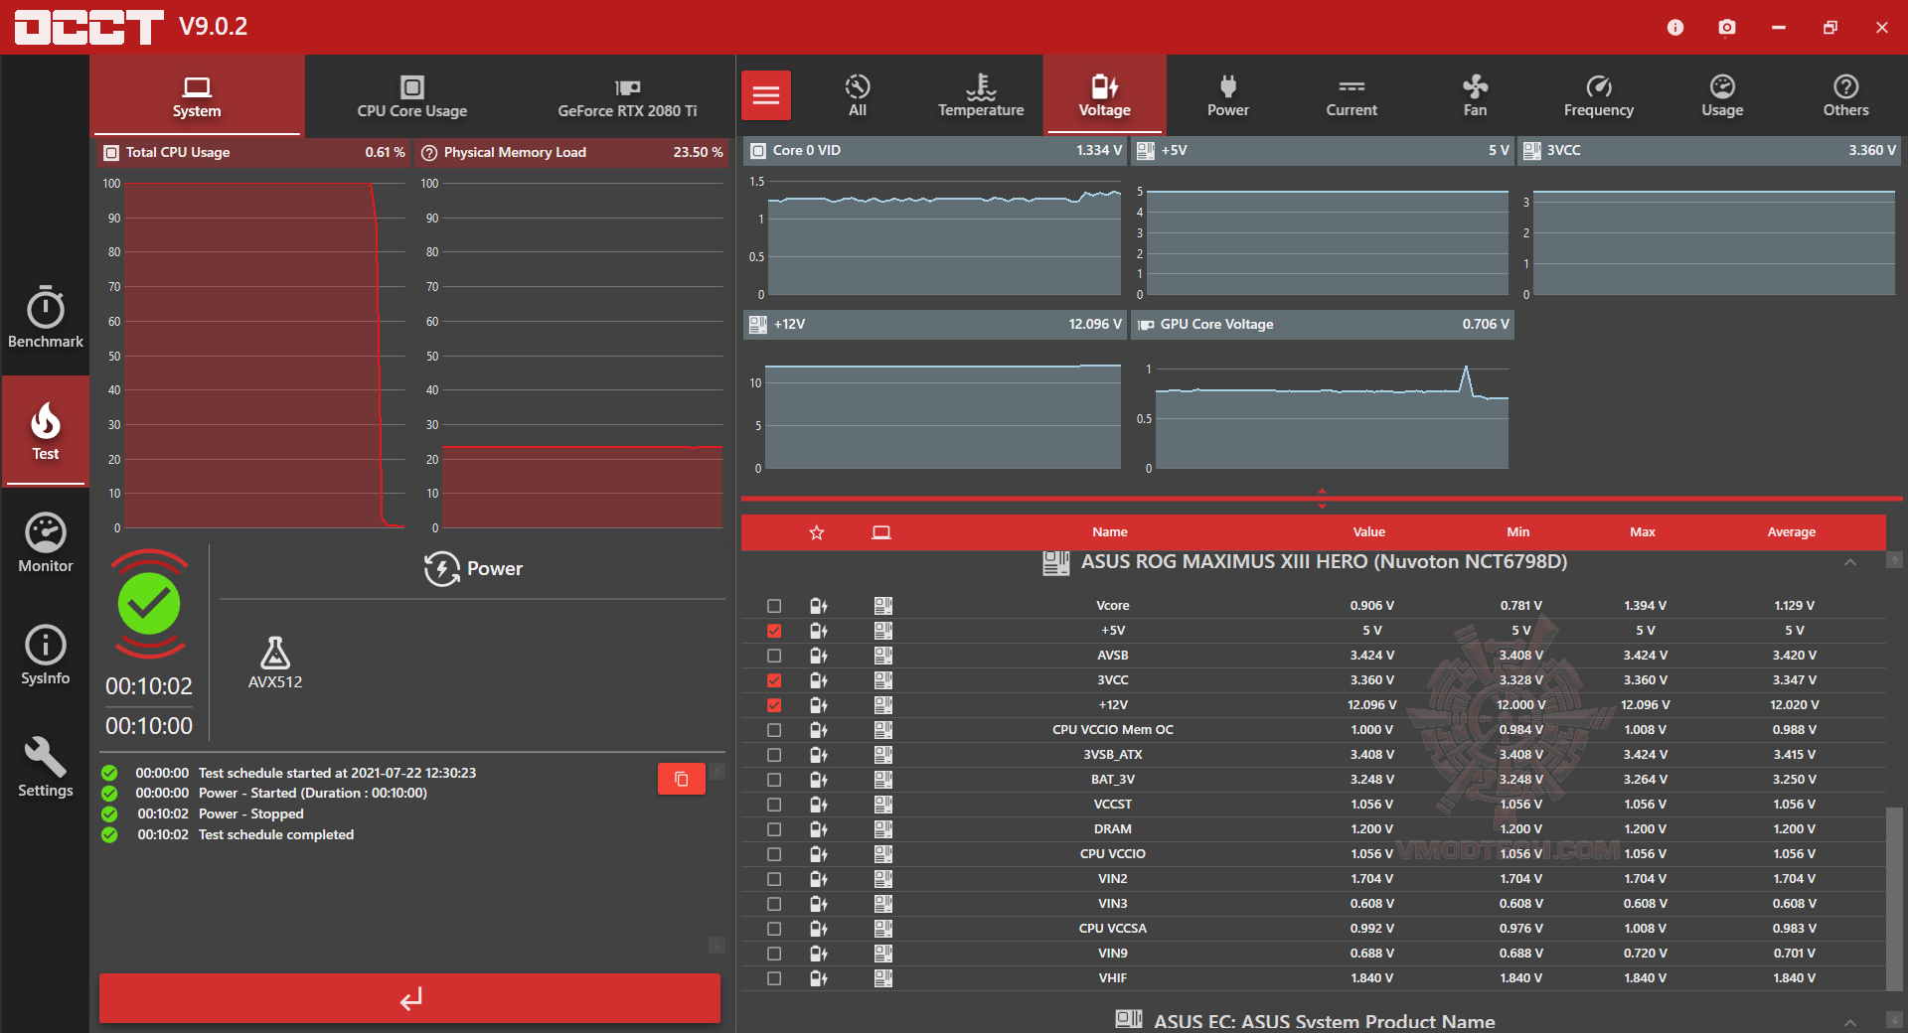Select the Power sensor category
Image resolution: width=1908 pixels, height=1033 pixels.
point(1228,95)
